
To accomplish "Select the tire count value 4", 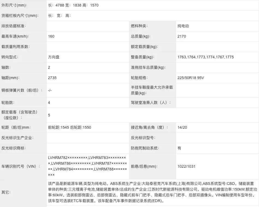I will (49, 103).
